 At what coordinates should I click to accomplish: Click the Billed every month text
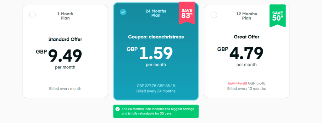coord(65,89)
